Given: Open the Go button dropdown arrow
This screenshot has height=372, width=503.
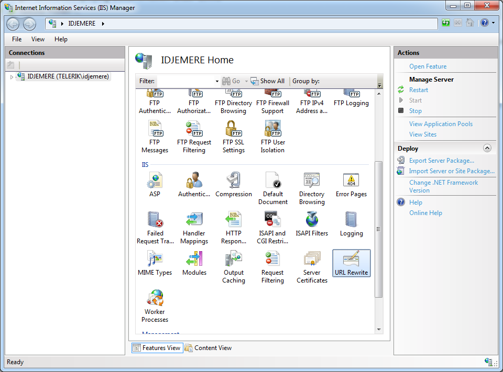Looking at the screenshot, I should pos(246,82).
